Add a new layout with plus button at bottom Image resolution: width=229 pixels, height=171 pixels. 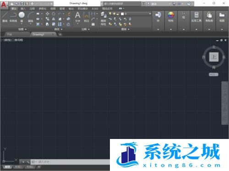[39, 167]
